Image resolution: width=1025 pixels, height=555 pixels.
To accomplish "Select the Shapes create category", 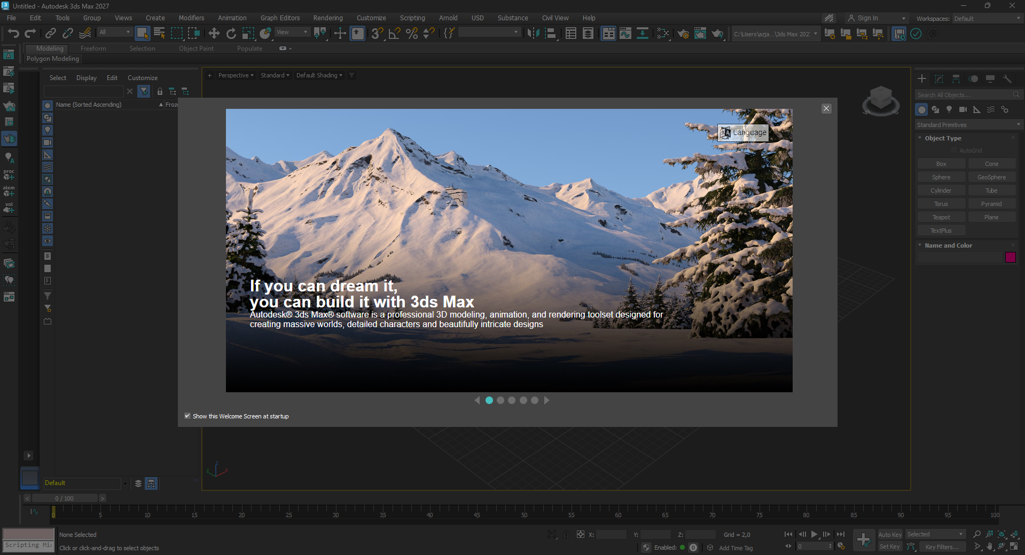I will click(x=935, y=109).
